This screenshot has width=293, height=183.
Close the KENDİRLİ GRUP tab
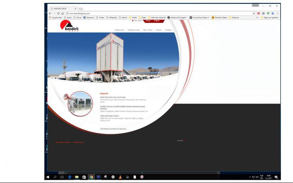(75, 8)
